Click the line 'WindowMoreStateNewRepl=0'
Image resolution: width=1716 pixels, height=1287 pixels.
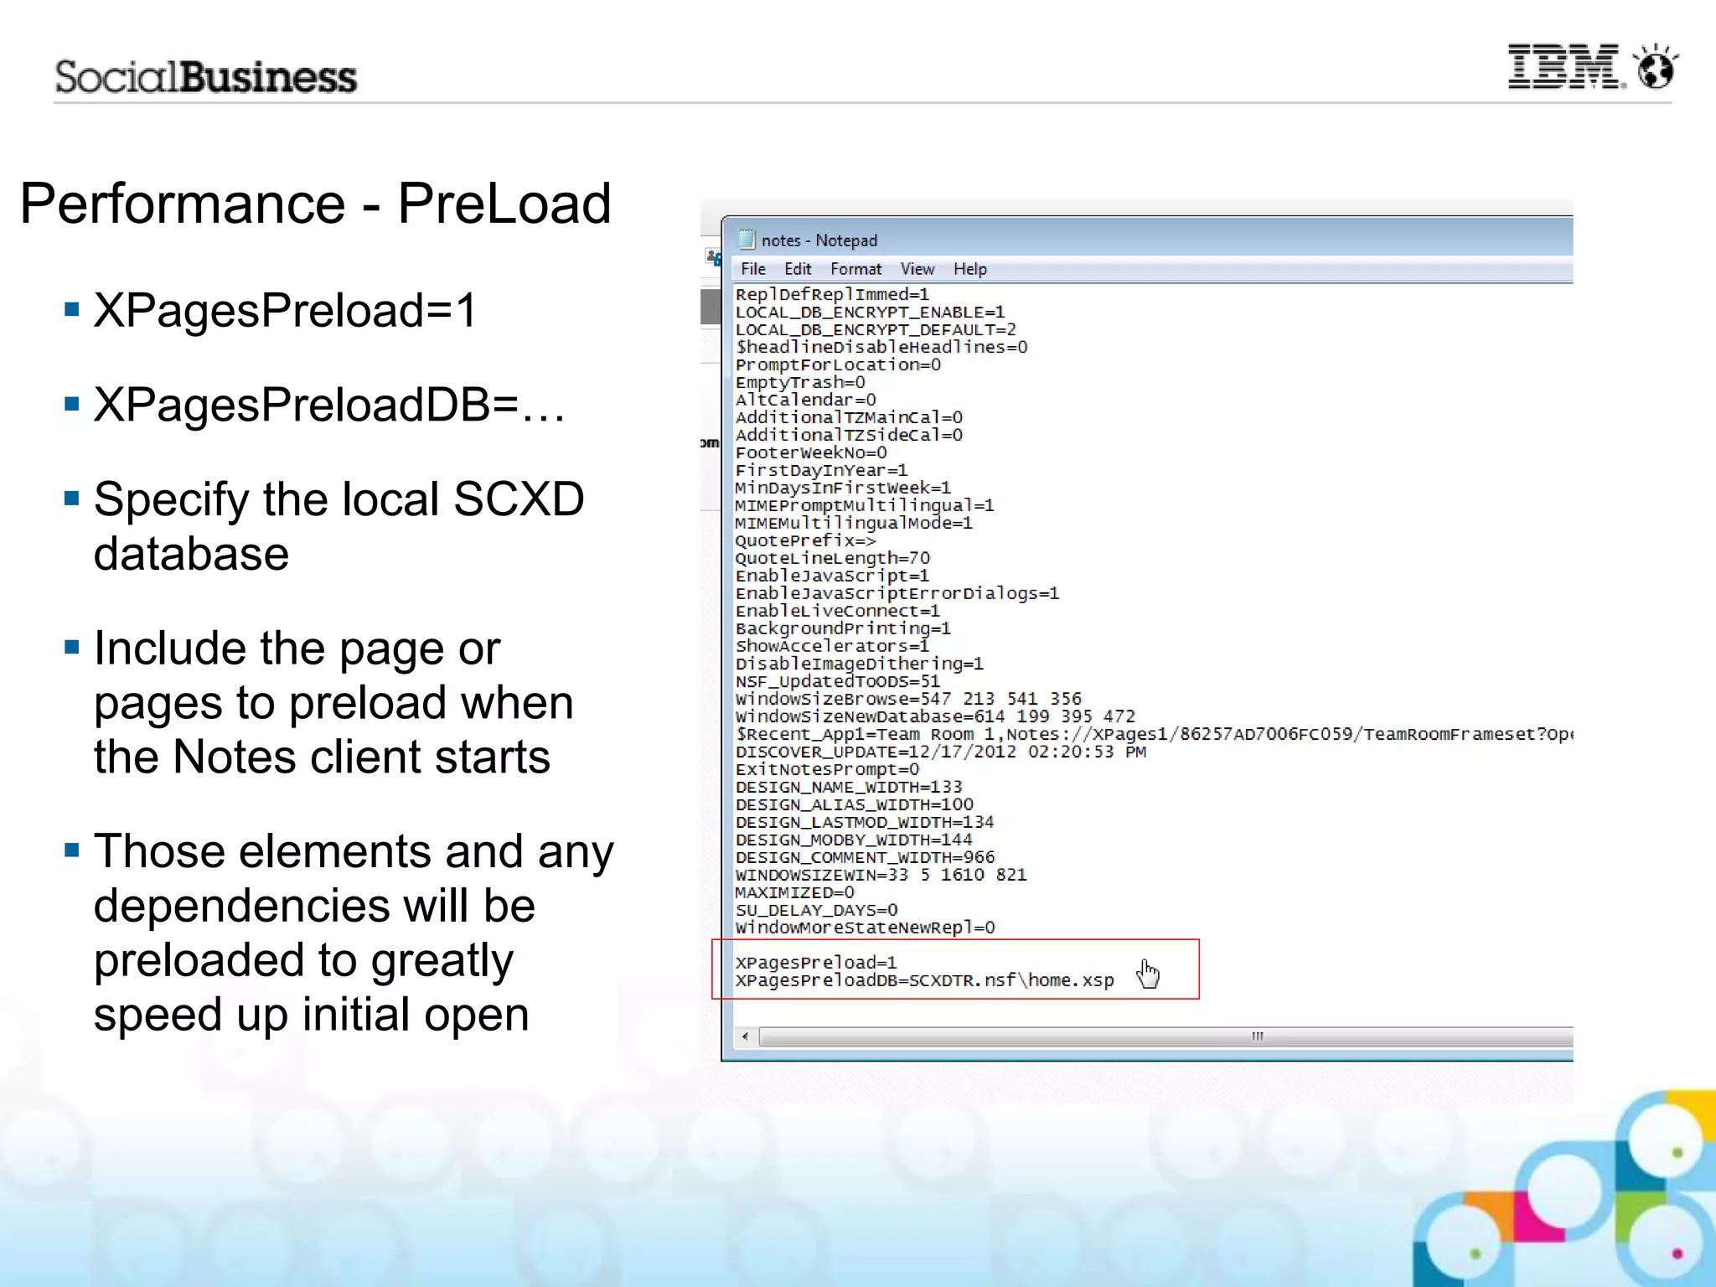(865, 928)
